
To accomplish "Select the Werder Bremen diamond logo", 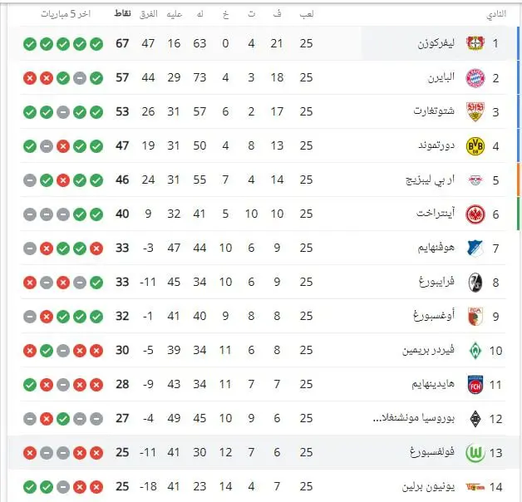I will 475,351.
